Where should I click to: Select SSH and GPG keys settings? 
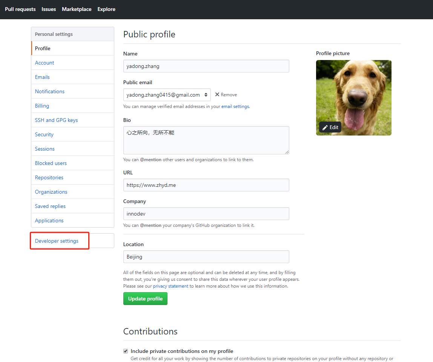(x=56, y=120)
